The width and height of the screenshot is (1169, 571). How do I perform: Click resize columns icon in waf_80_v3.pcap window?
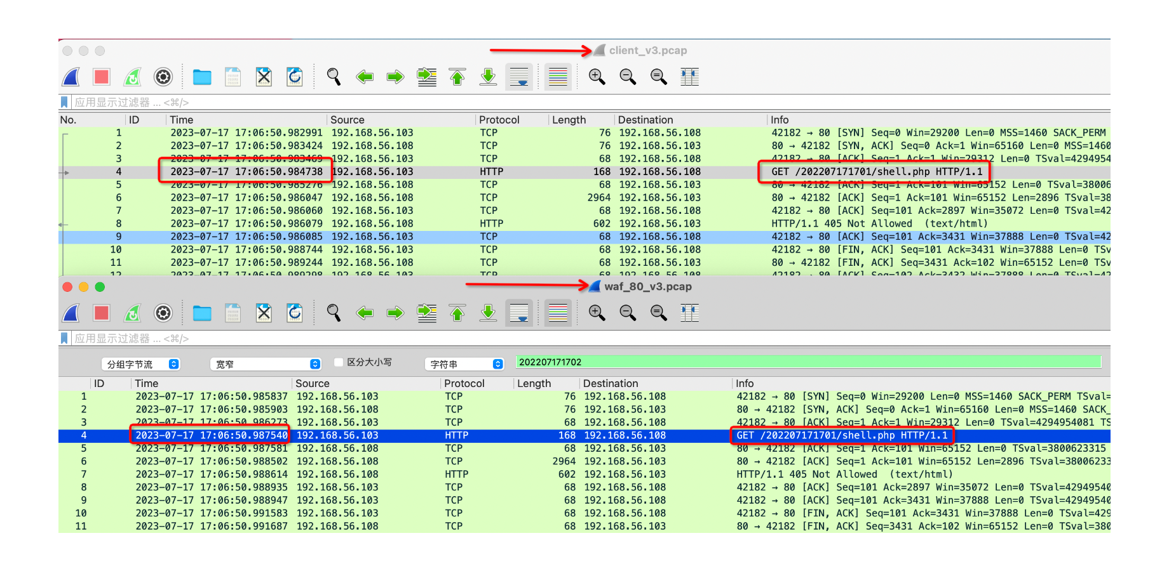(689, 313)
